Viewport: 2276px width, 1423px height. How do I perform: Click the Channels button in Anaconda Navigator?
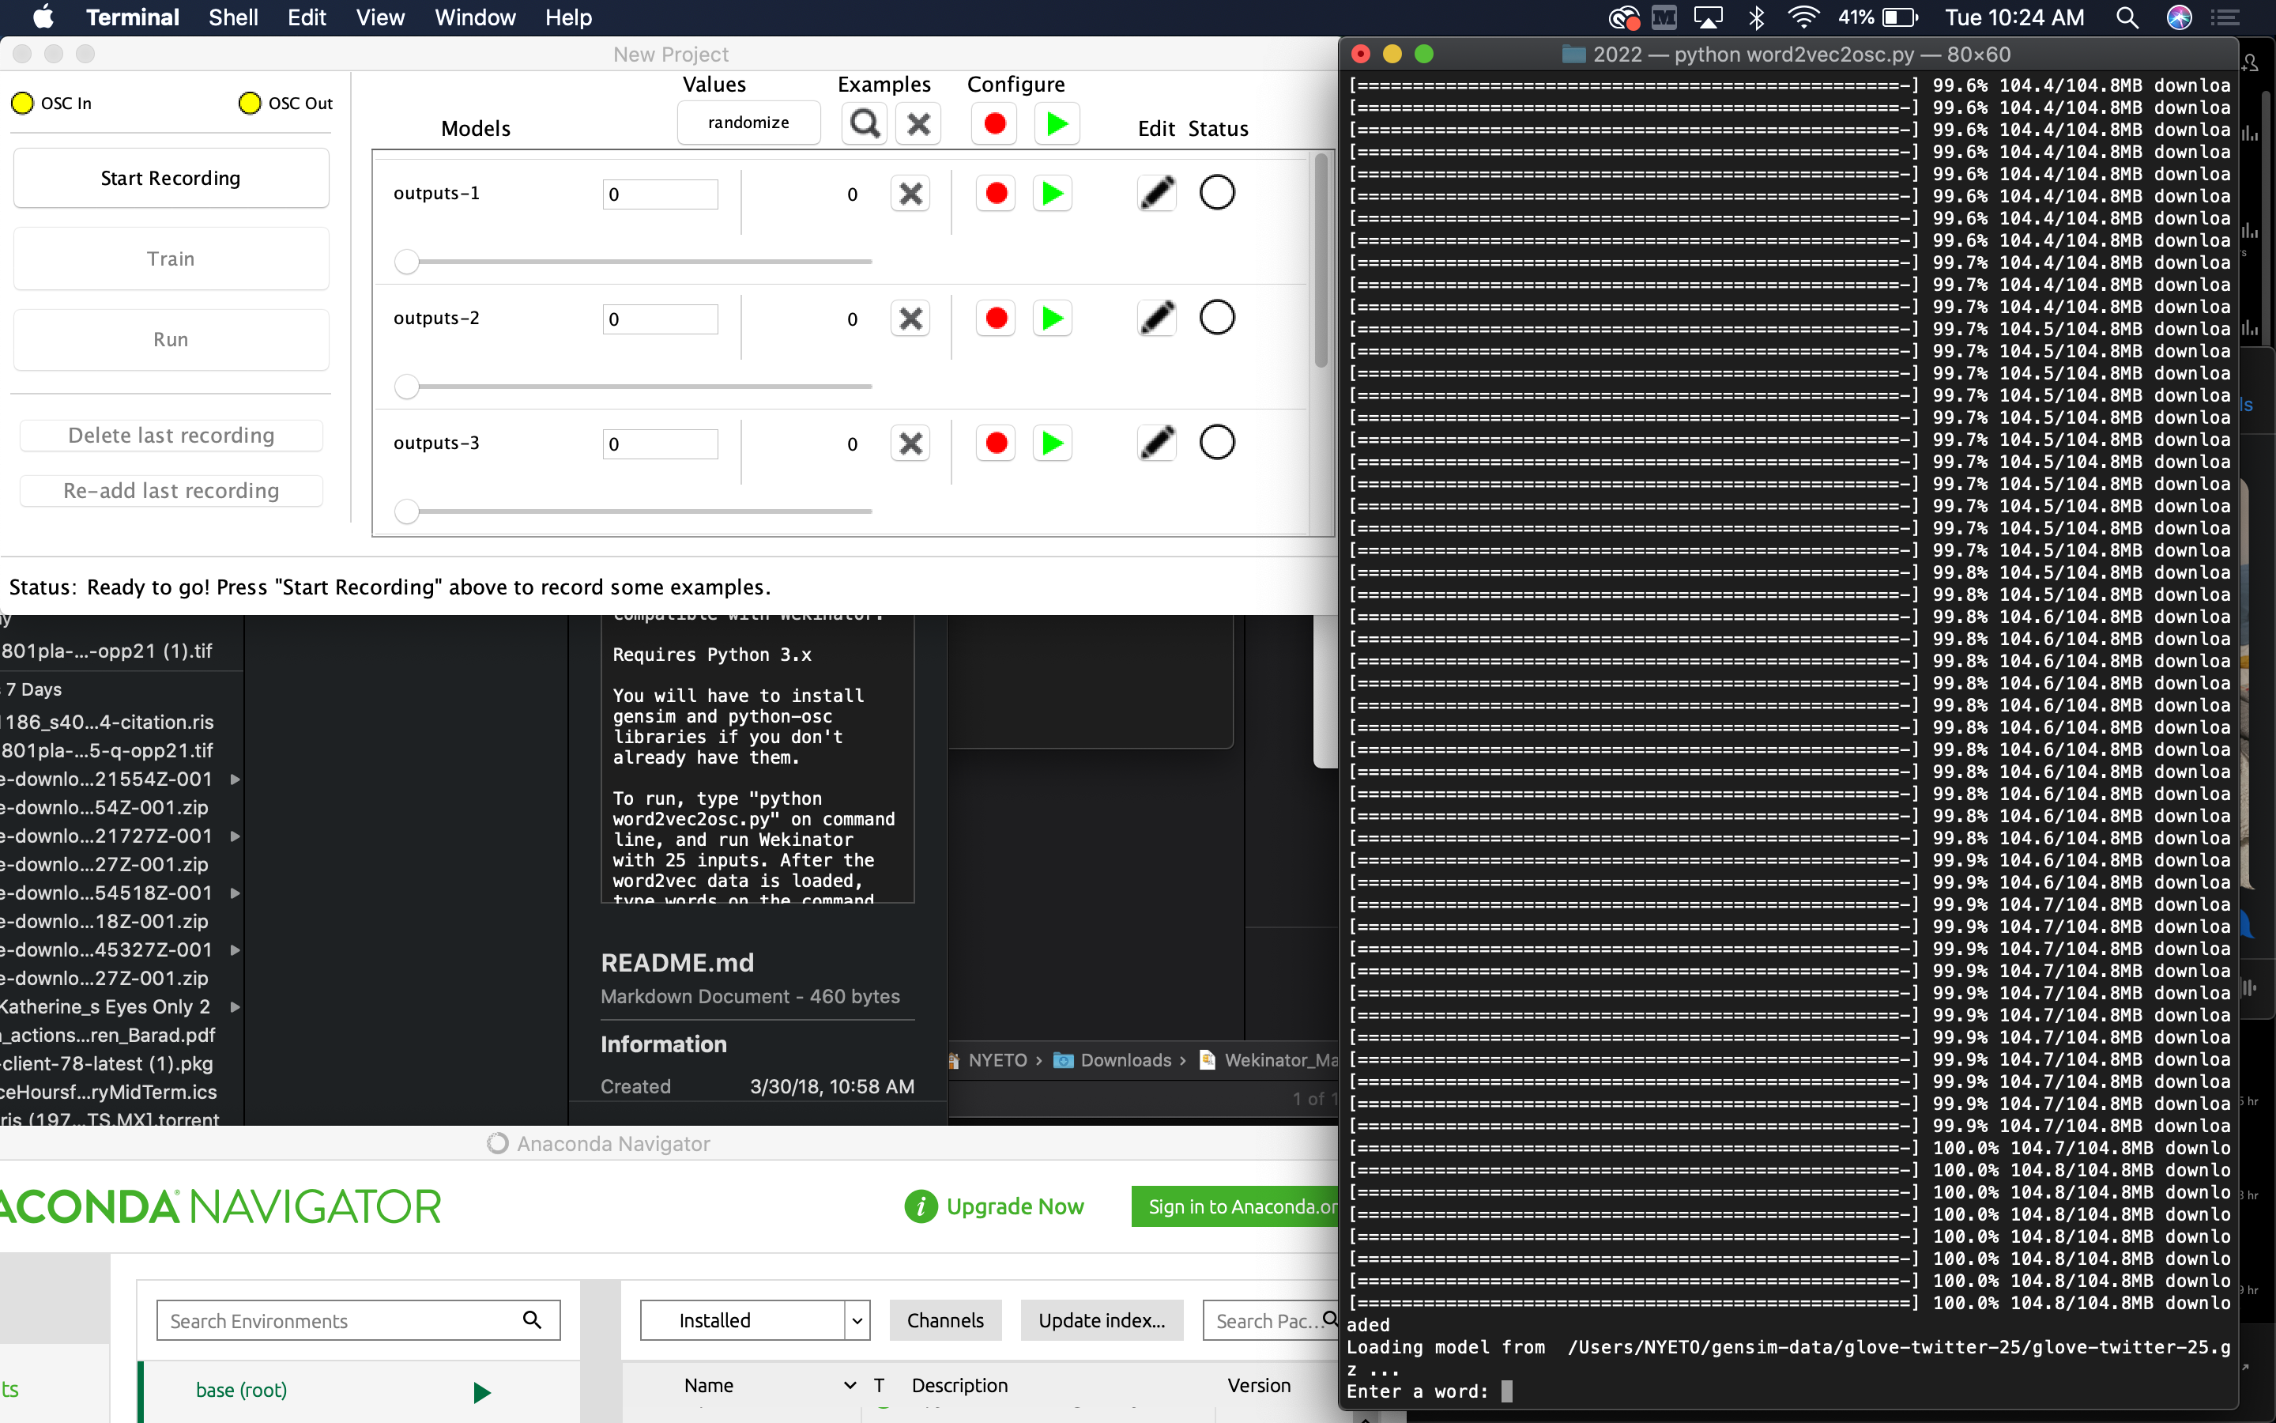[x=945, y=1320]
